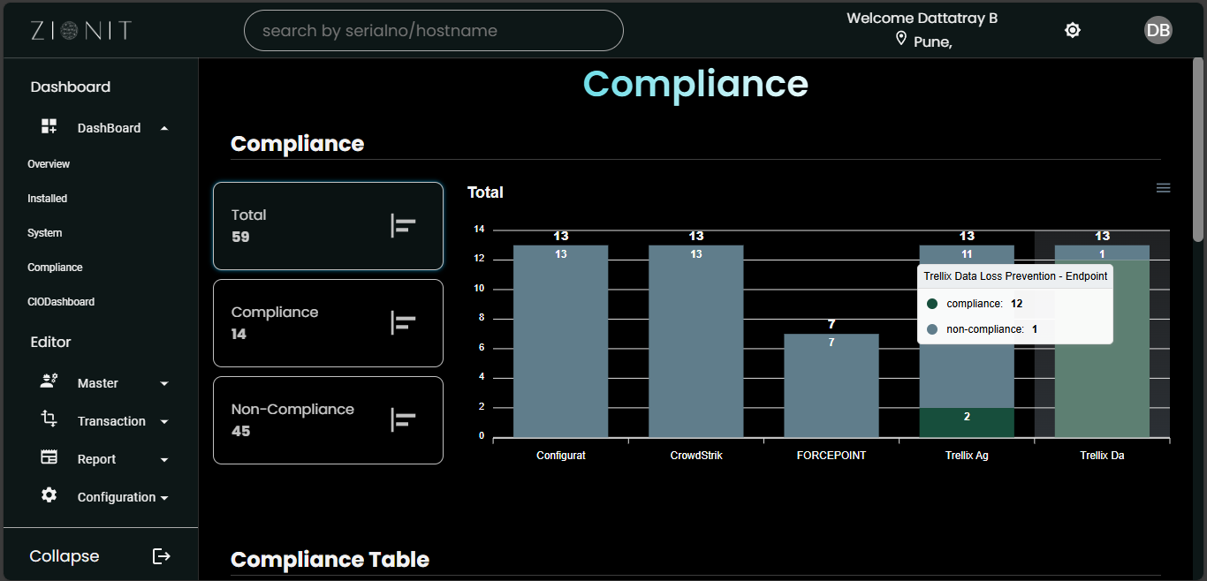Viewport: 1207px width, 581px height.
Task: Click the Transaction icon in sidebar
Action: (49, 419)
